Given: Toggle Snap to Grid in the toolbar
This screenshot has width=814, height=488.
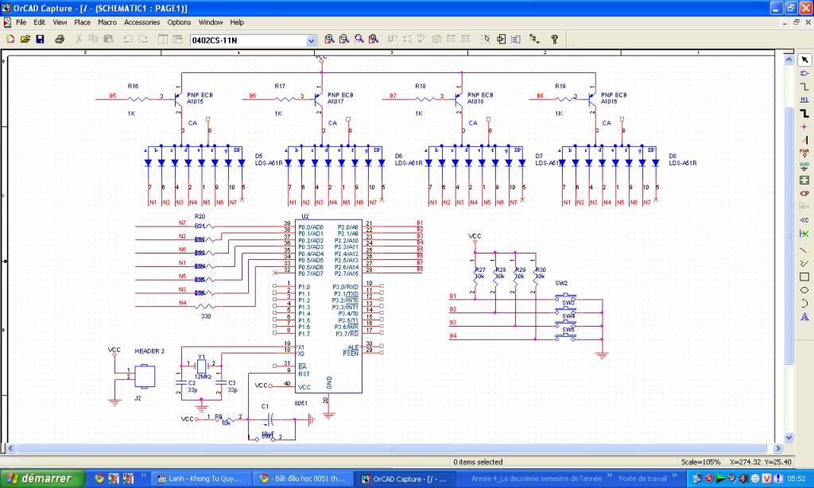Looking at the screenshot, I should pos(486,39).
